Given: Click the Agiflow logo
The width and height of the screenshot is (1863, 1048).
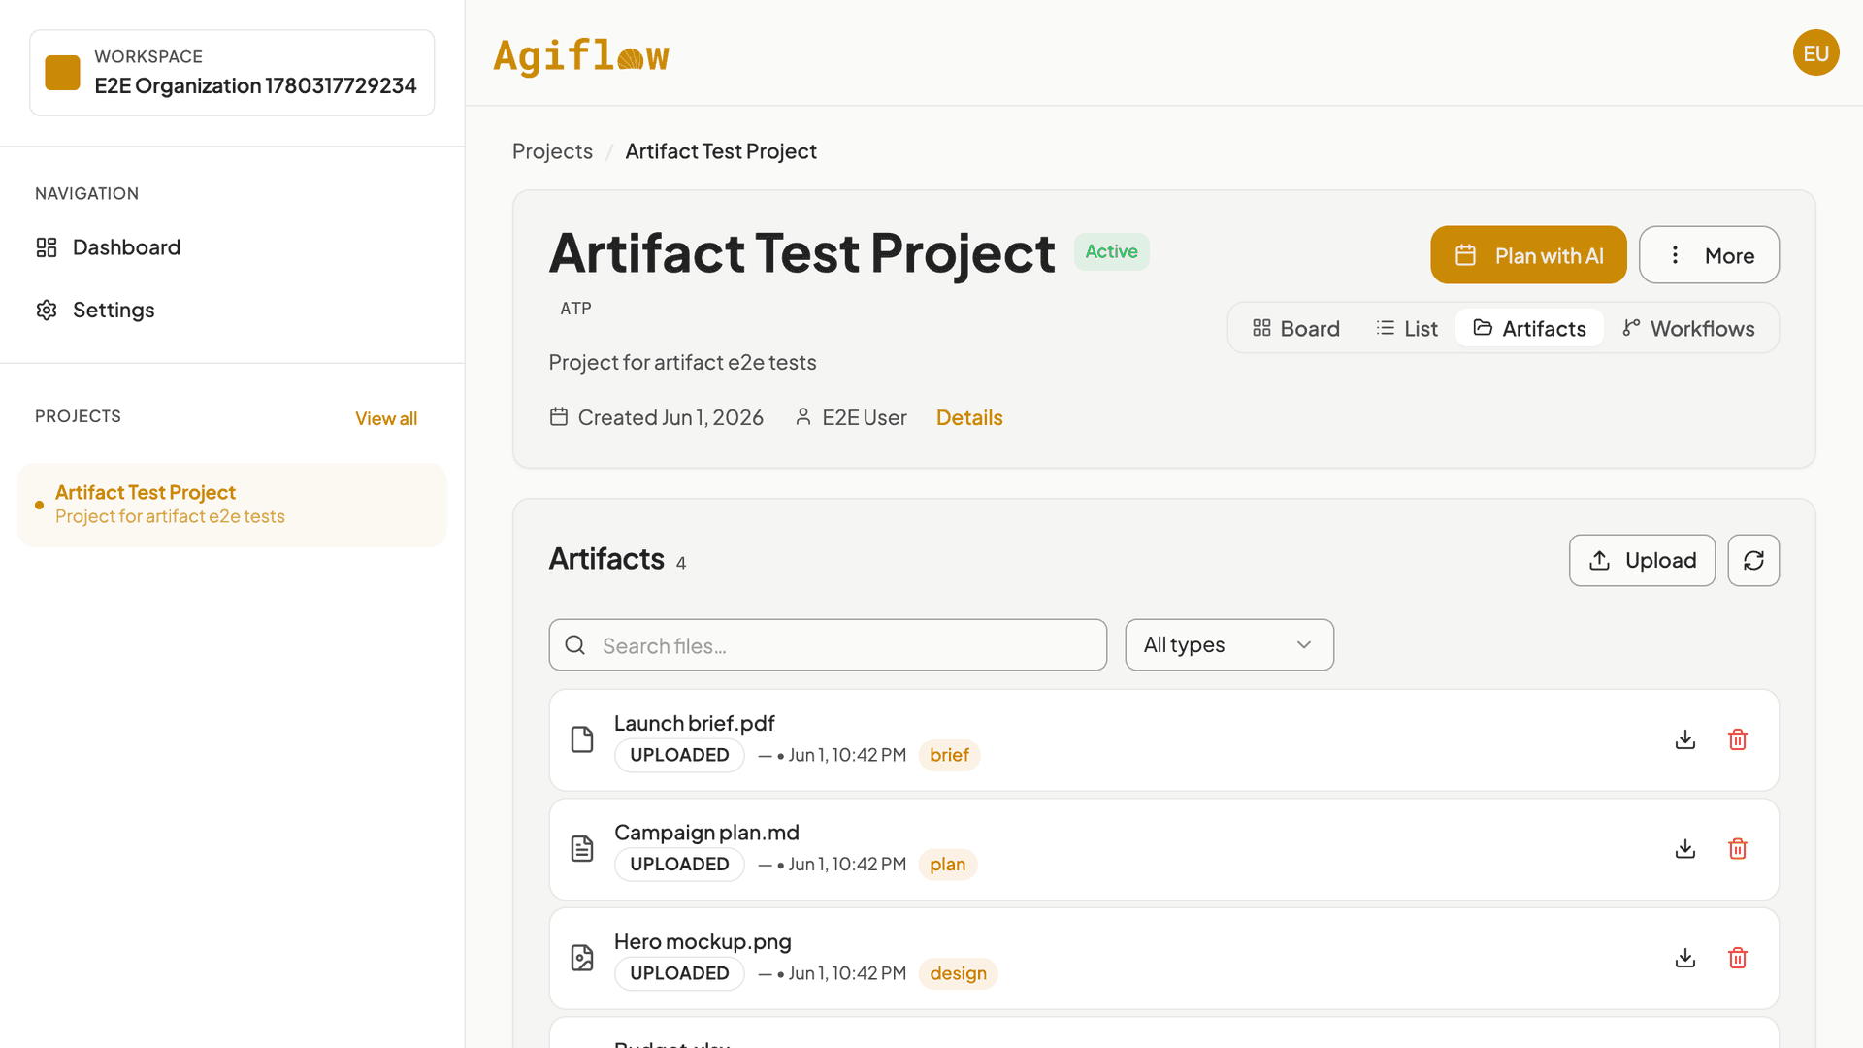Looking at the screenshot, I should click(581, 55).
